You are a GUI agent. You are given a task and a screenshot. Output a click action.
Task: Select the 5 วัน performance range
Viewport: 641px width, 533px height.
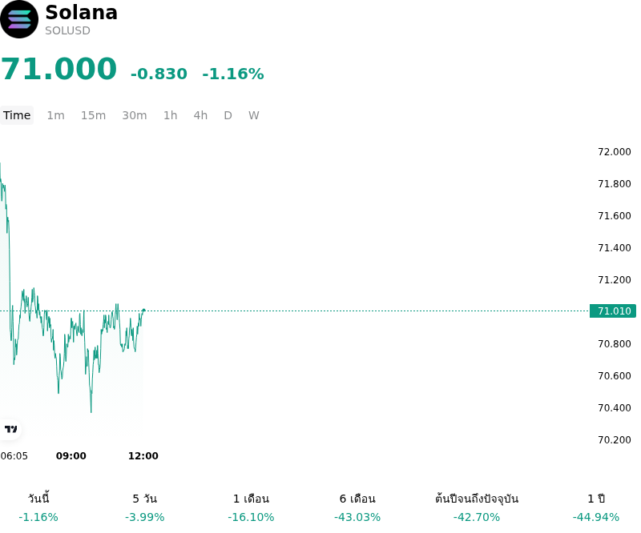(145, 507)
